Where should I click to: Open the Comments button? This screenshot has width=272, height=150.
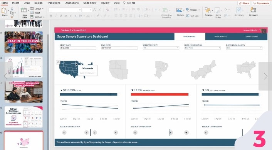point(261,3)
